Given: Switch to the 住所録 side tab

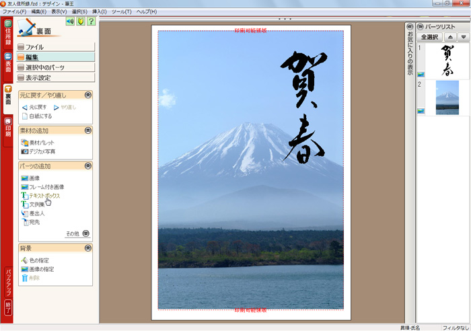Looking at the screenshot, I should (8, 35).
